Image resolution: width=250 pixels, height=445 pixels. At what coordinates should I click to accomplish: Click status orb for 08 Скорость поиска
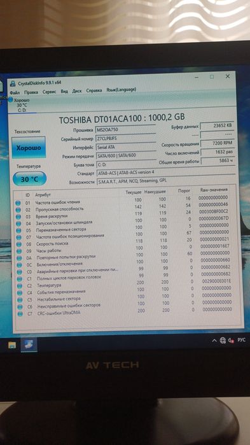pyautogui.click(x=18, y=244)
